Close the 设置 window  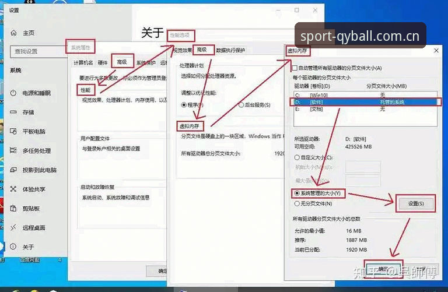(x=315, y=10)
